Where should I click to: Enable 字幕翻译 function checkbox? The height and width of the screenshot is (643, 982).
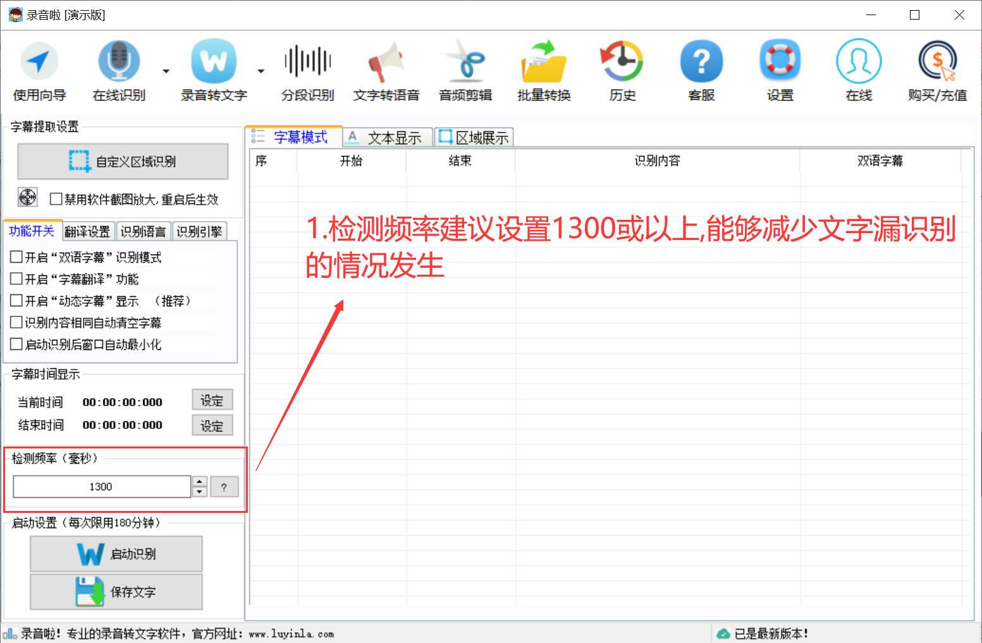(16, 279)
